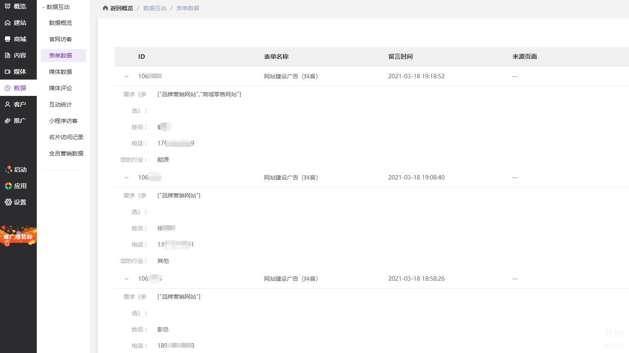
Task: Go to 官网访客 submenu item
Action: [60, 39]
